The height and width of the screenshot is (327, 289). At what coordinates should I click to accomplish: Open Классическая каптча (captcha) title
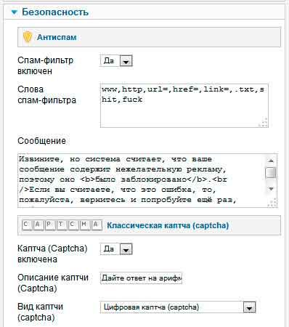coord(168,225)
